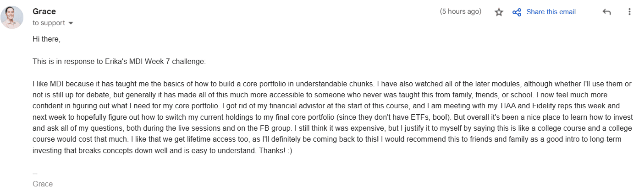Reply using the curved arrow icon

606,12
